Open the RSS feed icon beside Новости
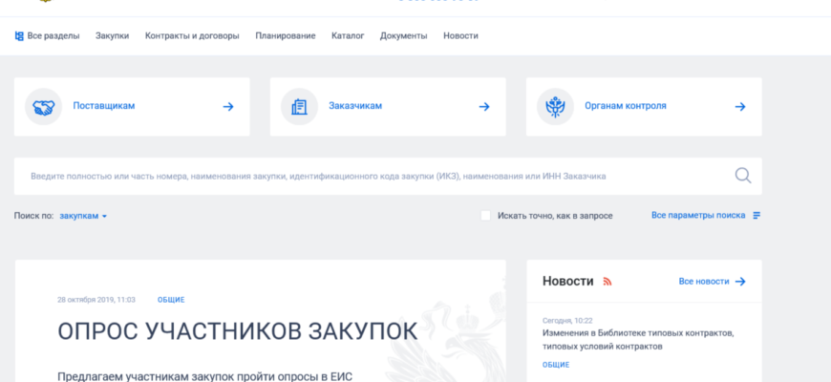 [607, 282]
